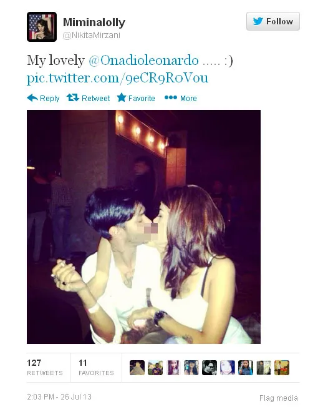Click the first retweeter avatar
The image size is (323, 412).
(137, 367)
